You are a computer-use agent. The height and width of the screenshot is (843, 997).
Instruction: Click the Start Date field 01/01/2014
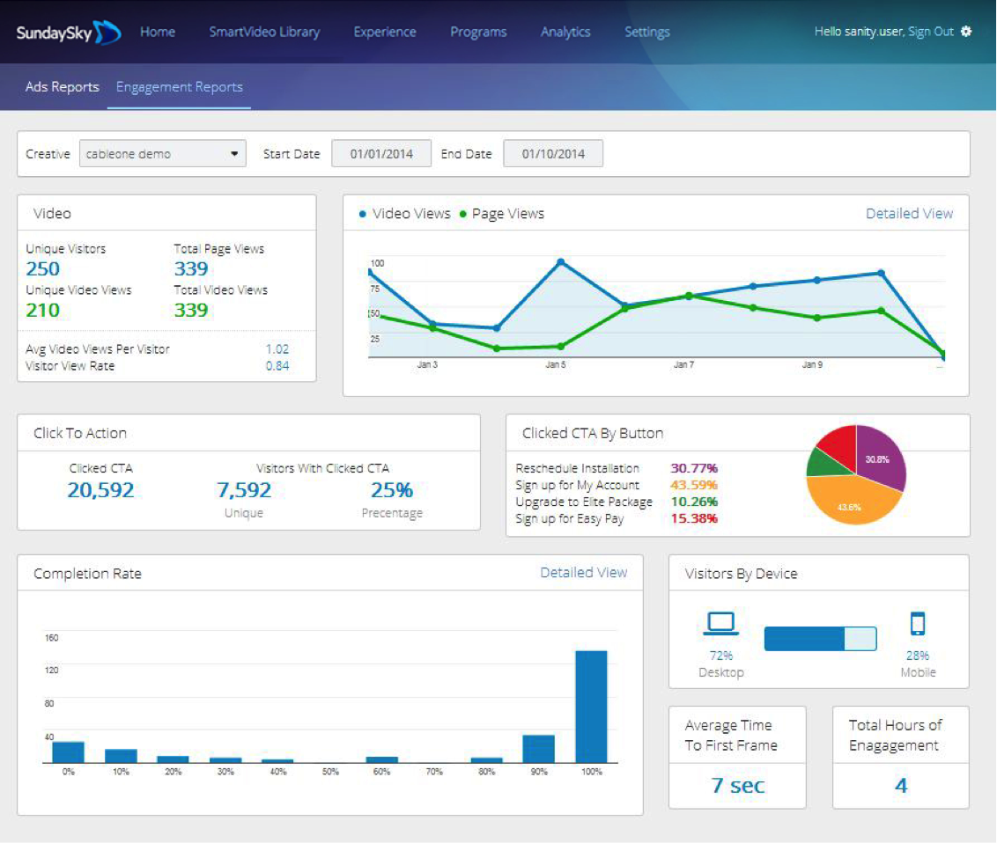pyautogui.click(x=381, y=154)
